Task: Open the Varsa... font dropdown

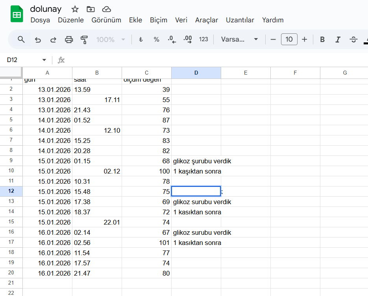Action: (239, 39)
